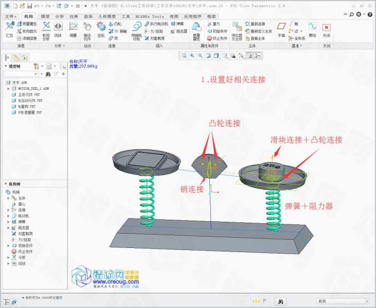Click 质量属性 in the 信息 group
376x308 pixels.
click(27, 24)
